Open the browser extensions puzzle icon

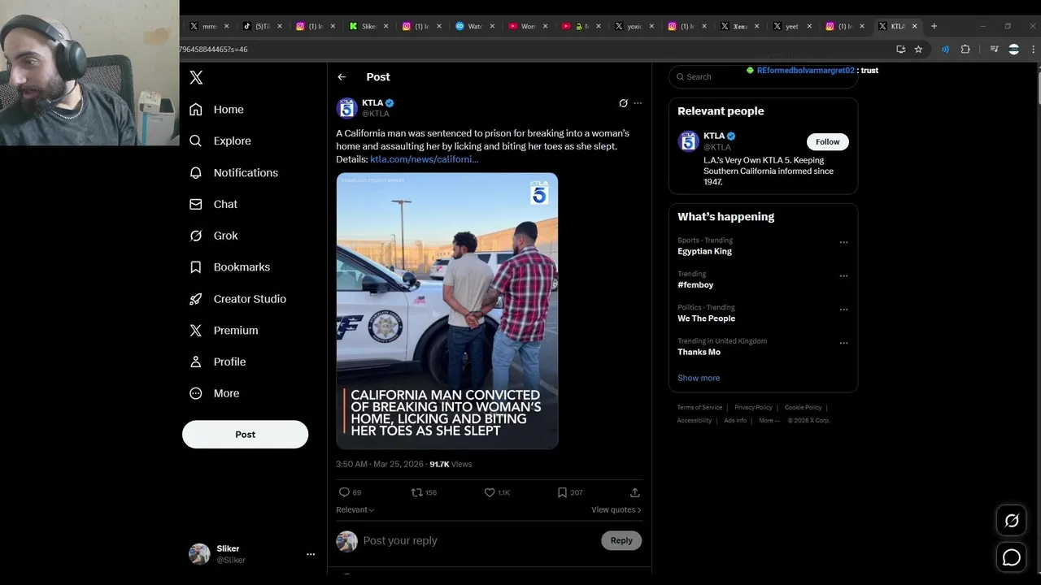coord(965,50)
